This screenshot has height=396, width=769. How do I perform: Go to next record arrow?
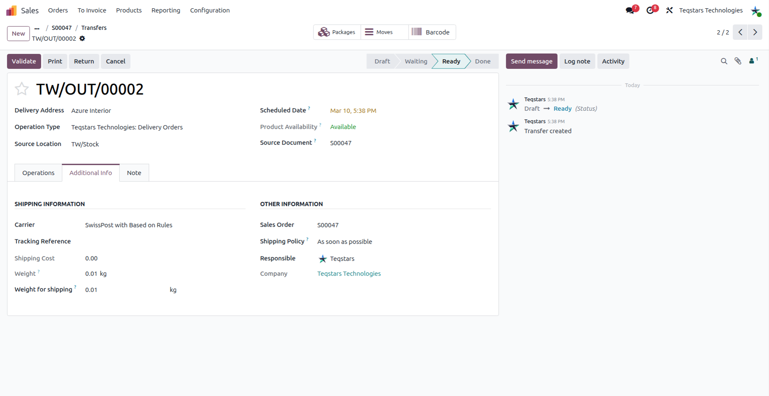755,32
